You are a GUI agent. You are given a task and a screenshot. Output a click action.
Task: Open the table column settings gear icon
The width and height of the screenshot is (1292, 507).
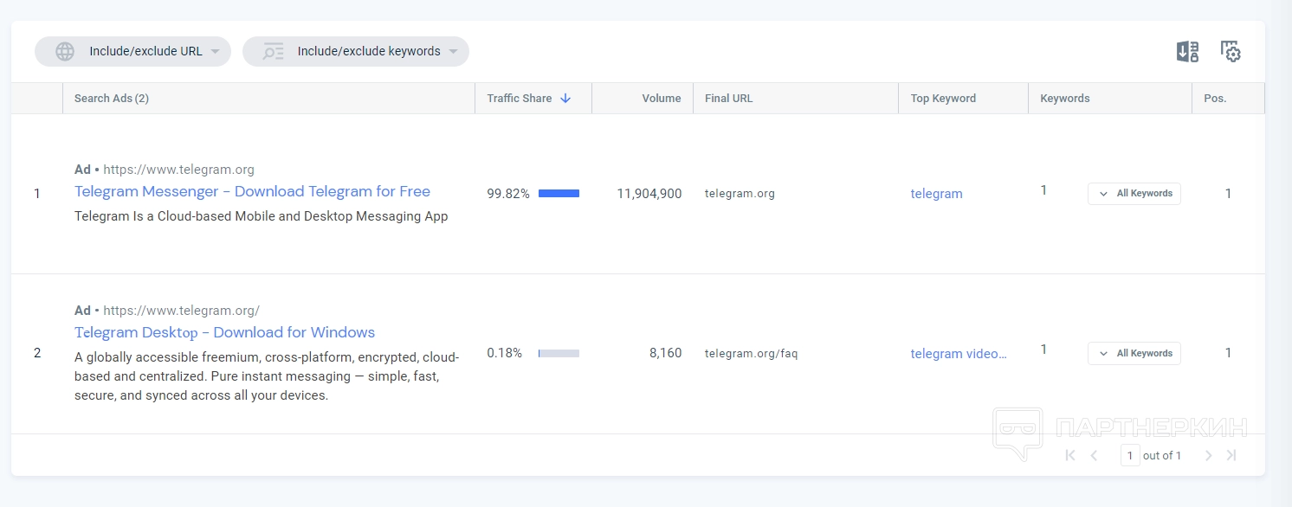pos(1231,52)
